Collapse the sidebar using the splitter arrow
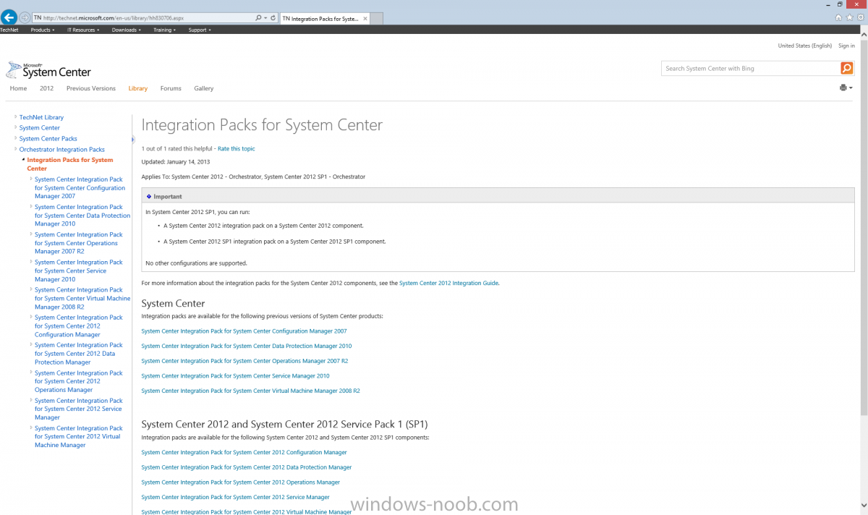The width and height of the screenshot is (868, 515). pos(133,140)
